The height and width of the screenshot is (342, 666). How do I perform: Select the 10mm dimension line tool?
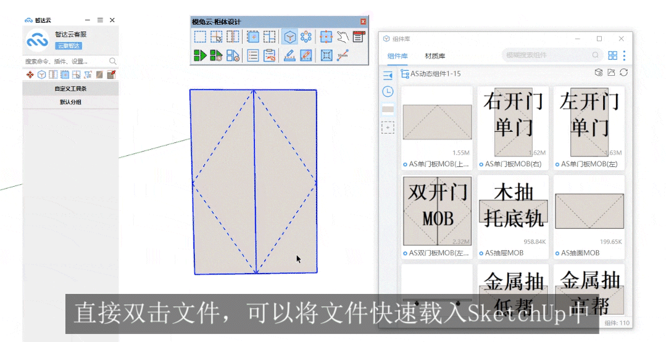[343, 55]
